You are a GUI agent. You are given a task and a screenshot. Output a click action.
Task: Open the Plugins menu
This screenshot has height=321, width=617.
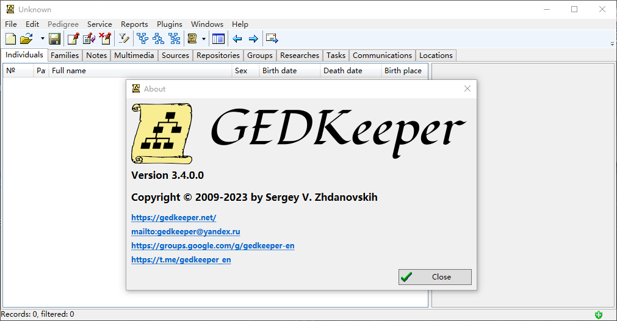(x=170, y=24)
